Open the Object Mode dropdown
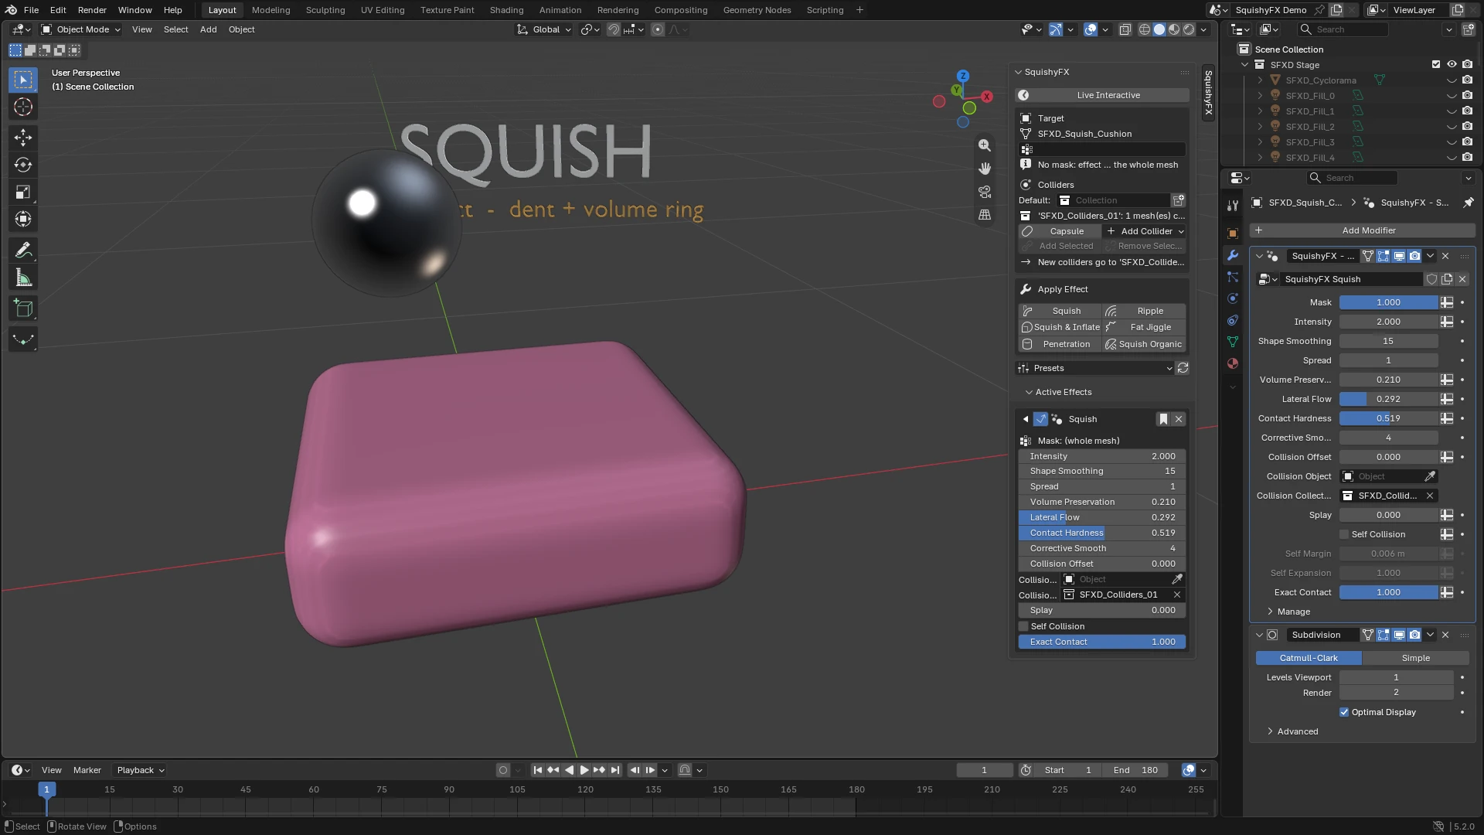The image size is (1484, 835). click(81, 29)
